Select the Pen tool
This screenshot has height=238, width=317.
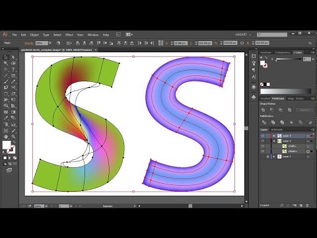point(6,69)
